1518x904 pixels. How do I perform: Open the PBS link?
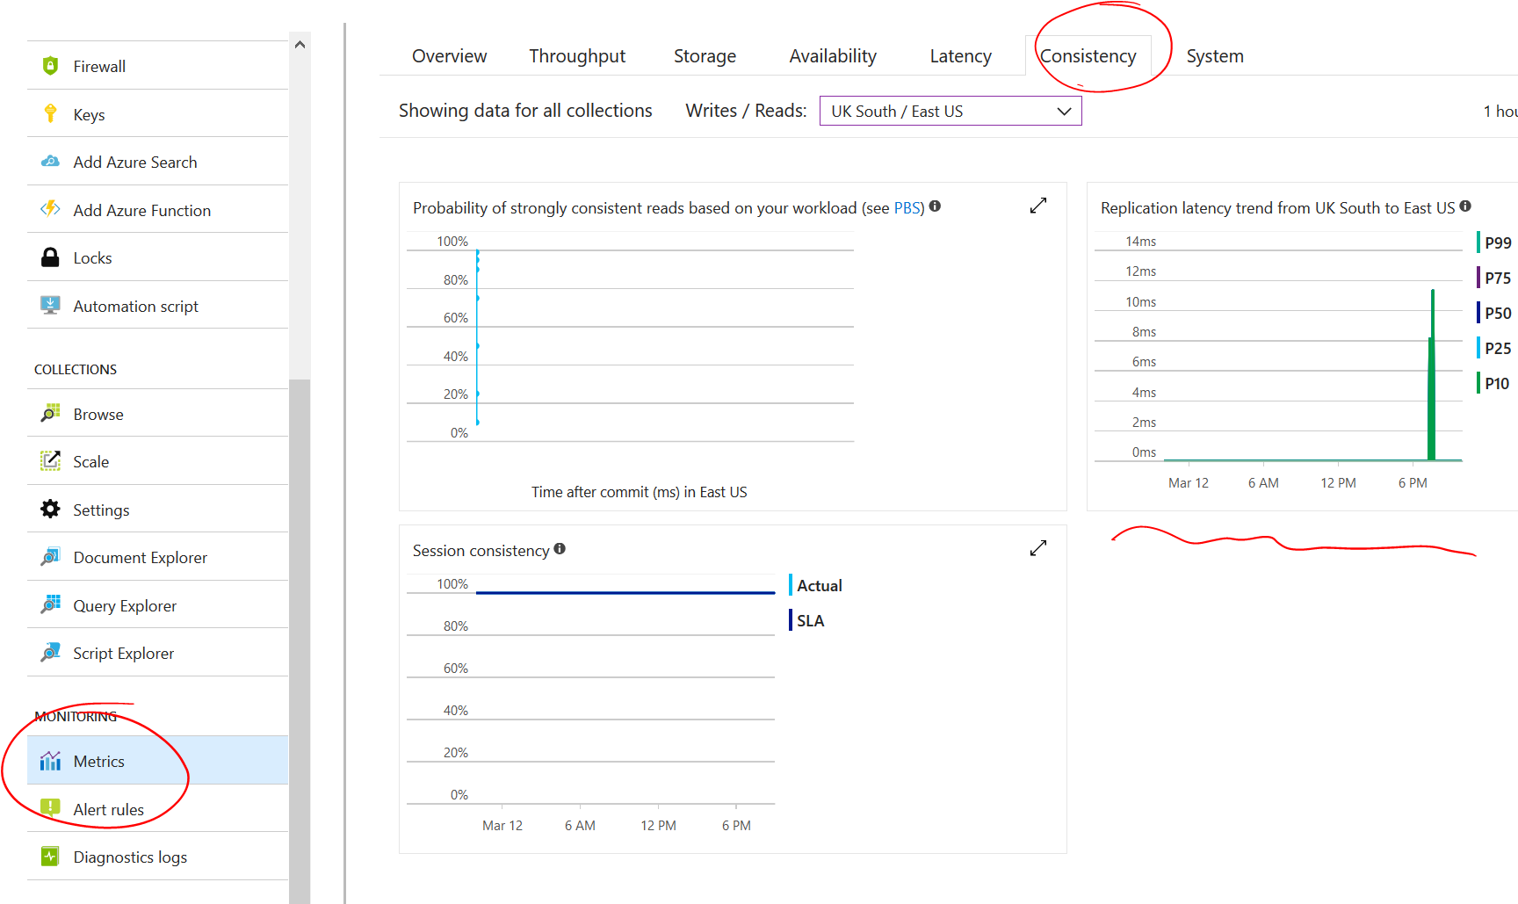907,207
